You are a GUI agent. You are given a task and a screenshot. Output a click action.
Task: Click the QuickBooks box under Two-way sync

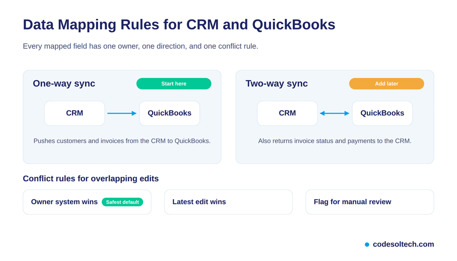point(382,113)
